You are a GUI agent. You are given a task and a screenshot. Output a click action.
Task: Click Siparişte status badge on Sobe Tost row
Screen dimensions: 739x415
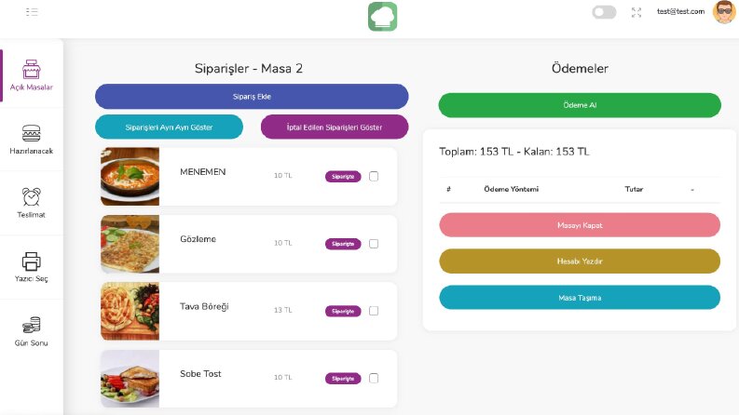pos(343,379)
